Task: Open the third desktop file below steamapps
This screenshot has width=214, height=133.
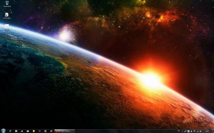Action: tap(7, 26)
